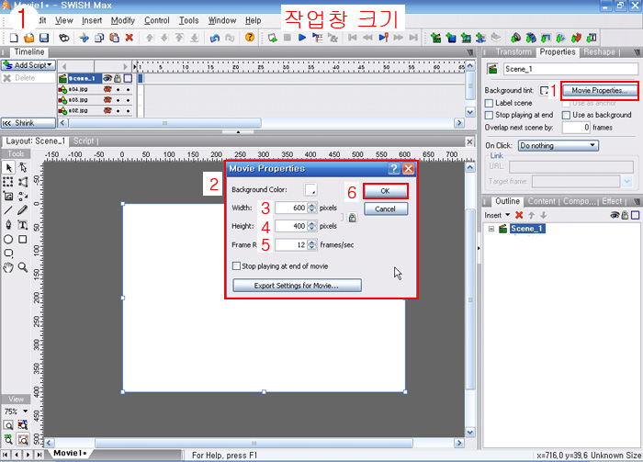Select the Reshape tool with dotted square
Image resolution: width=643 pixels, height=462 pixels.
point(7,182)
